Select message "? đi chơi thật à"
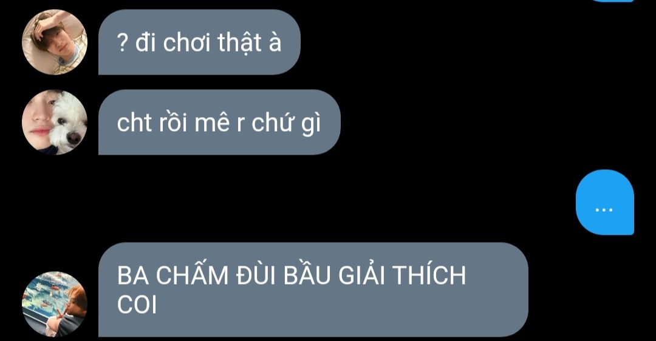 point(199,42)
